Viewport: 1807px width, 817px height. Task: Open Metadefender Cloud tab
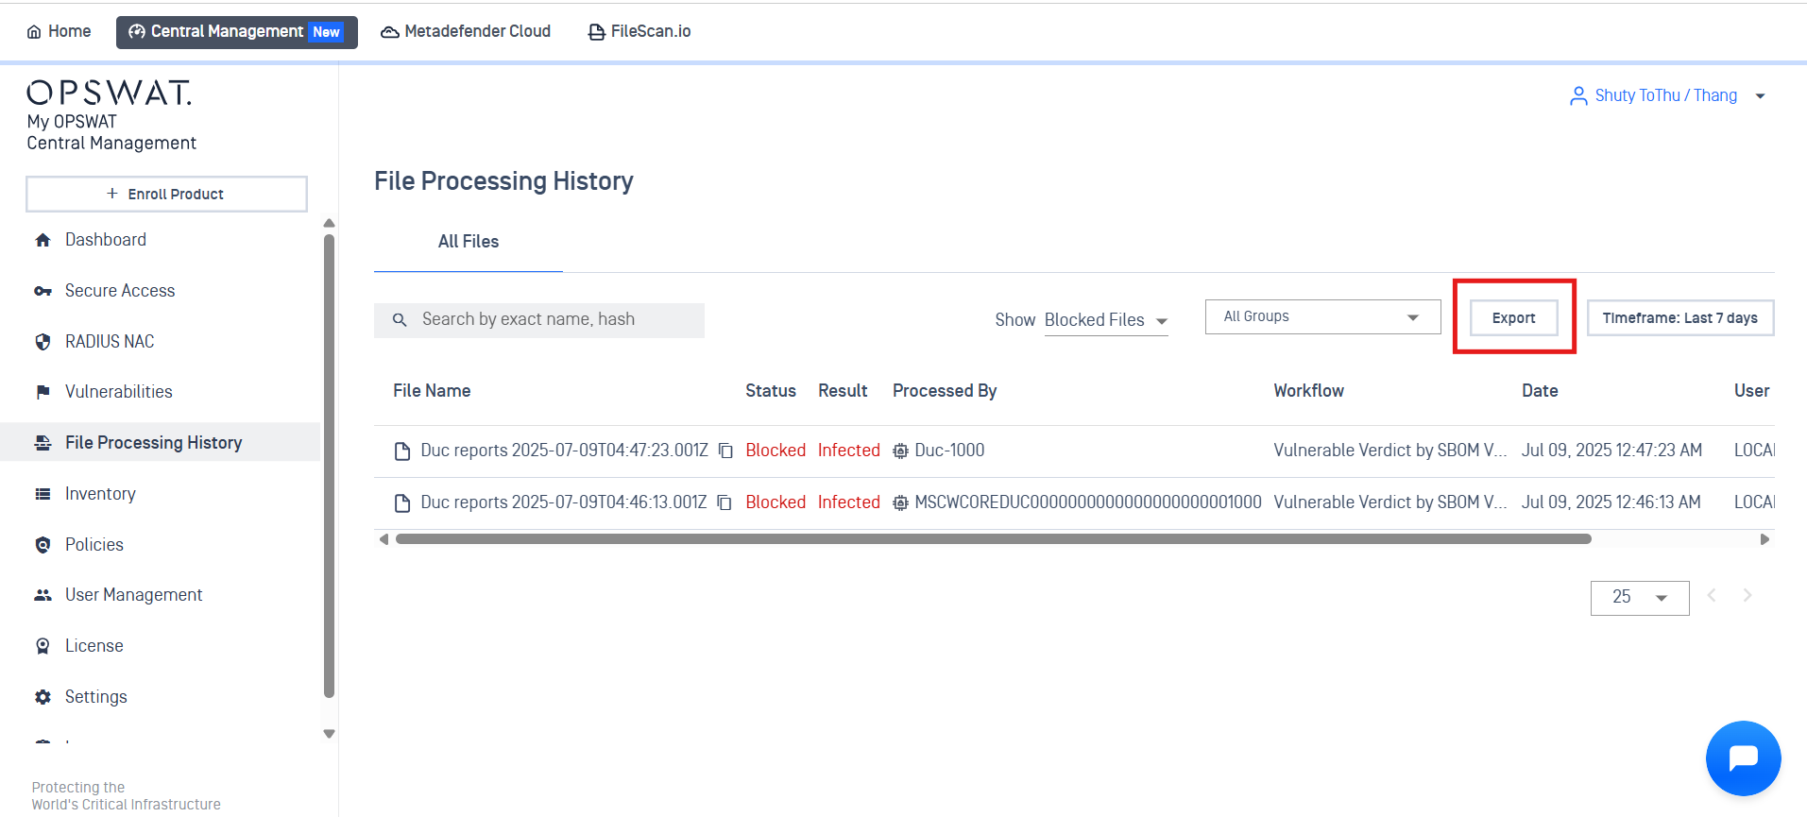tap(466, 32)
